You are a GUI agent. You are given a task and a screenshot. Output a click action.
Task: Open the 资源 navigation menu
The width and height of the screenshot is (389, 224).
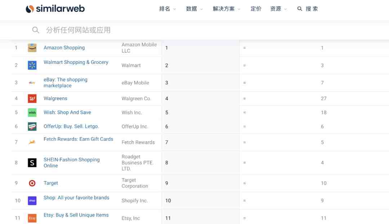click(276, 9)
